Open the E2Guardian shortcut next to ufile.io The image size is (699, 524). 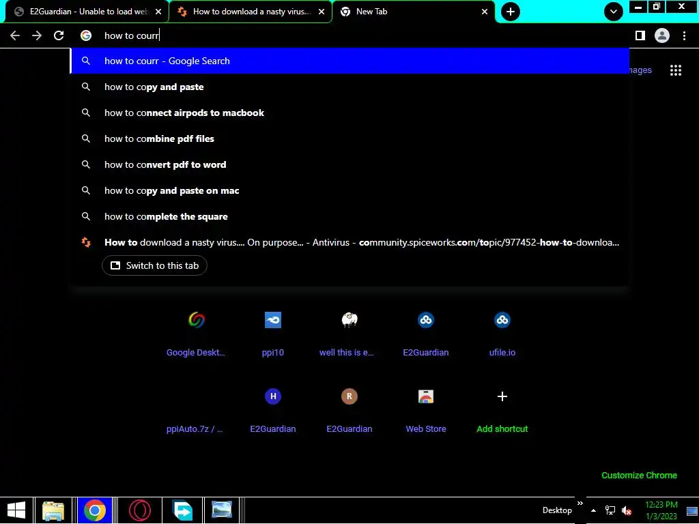click(426, 320)
